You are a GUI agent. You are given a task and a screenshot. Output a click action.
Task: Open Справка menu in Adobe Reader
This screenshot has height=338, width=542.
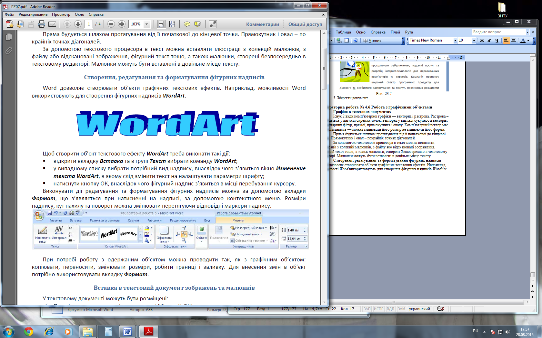pyautogui.click(x=96, y=14)
